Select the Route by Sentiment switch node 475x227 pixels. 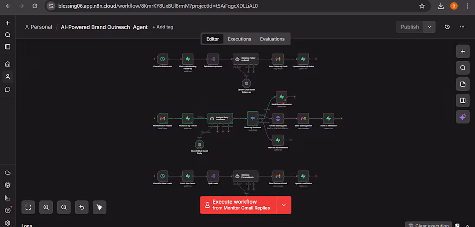[x=253, y=118]
